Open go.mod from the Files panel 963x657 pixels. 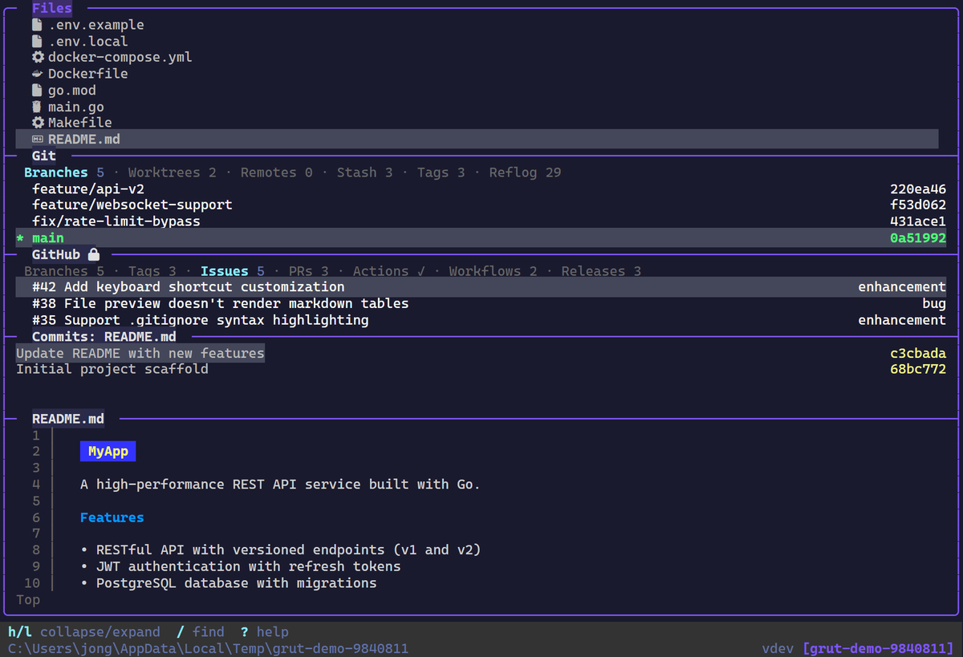72,91
